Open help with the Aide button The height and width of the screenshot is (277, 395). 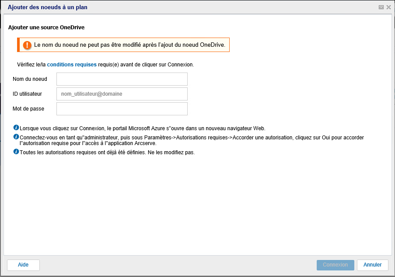click(23, 265)
